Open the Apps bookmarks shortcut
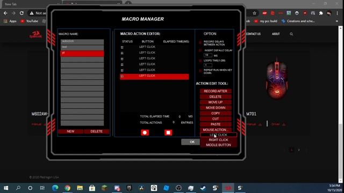Image resolution: width=344 pixels, height=193 pixels. [10, 21]
